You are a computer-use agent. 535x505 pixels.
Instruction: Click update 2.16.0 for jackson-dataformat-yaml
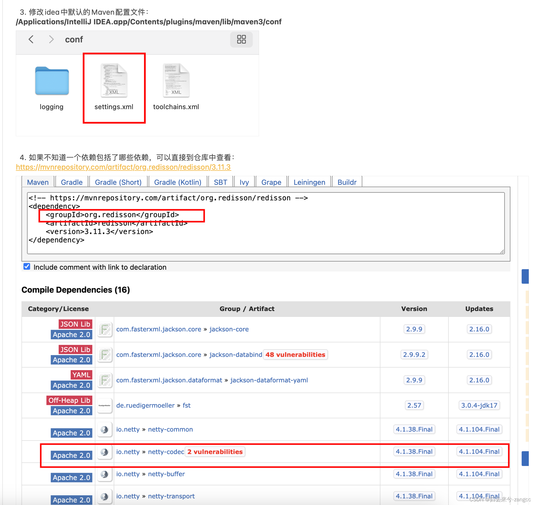pos(479,380)
